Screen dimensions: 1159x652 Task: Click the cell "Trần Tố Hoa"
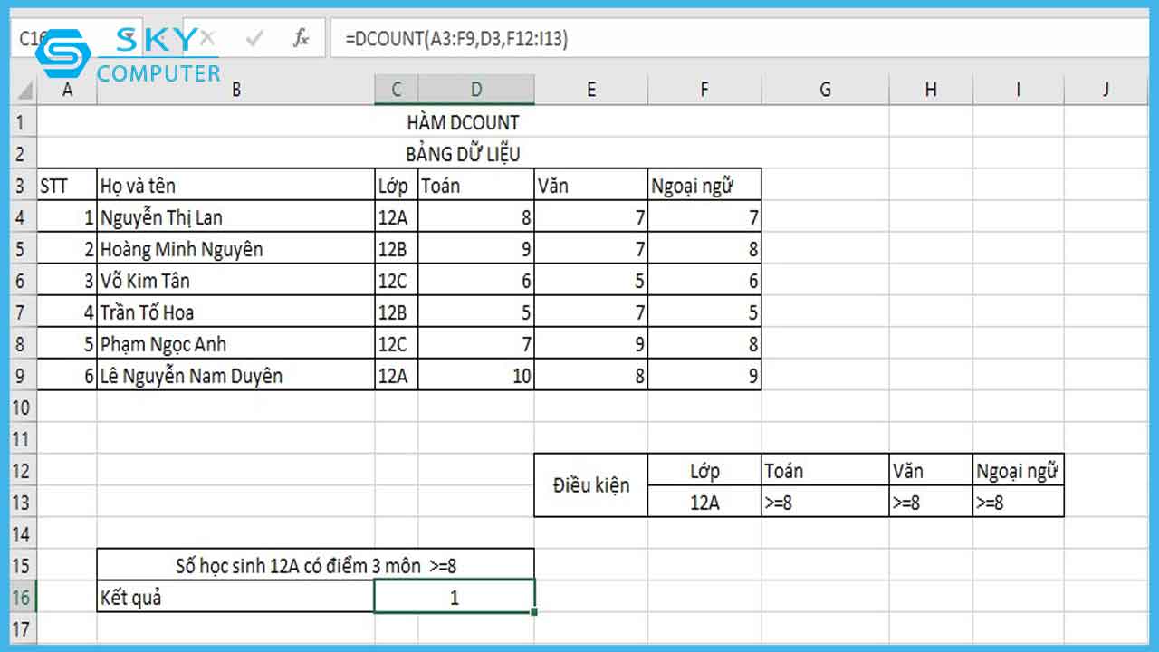[235, 312]
